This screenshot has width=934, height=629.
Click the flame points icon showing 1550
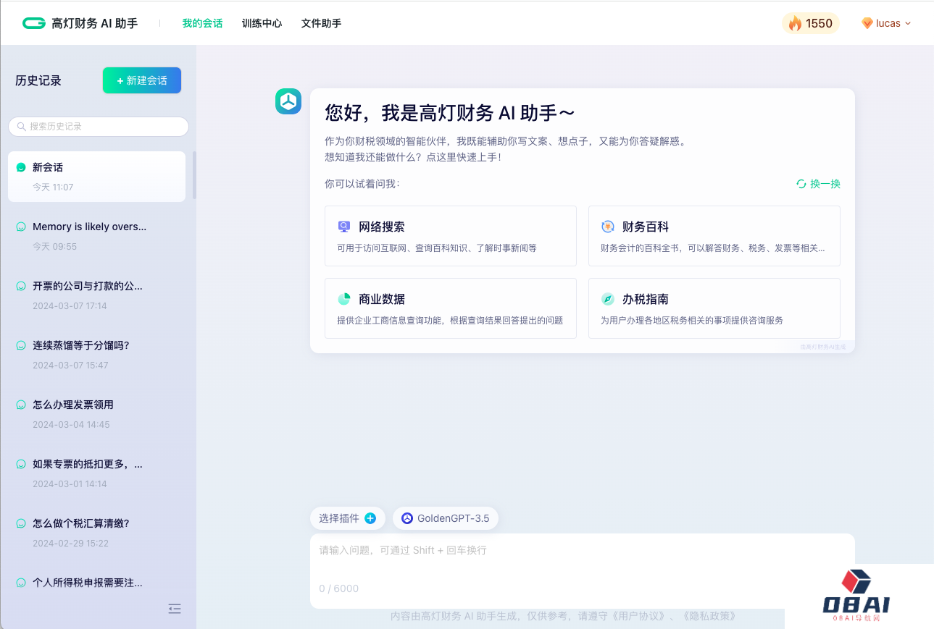tap(795, 23)
